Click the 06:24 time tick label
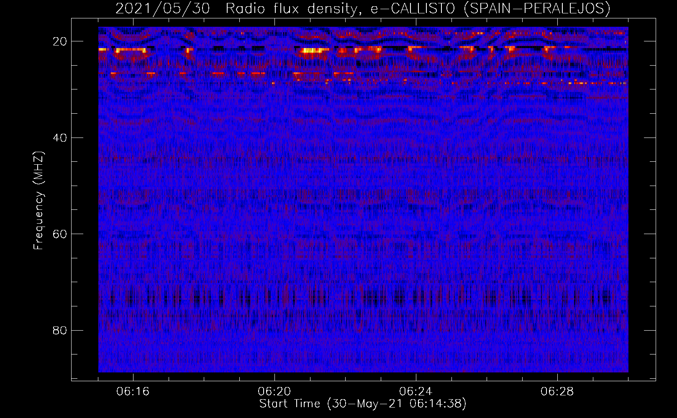677x418 pixels. point(416,392)
